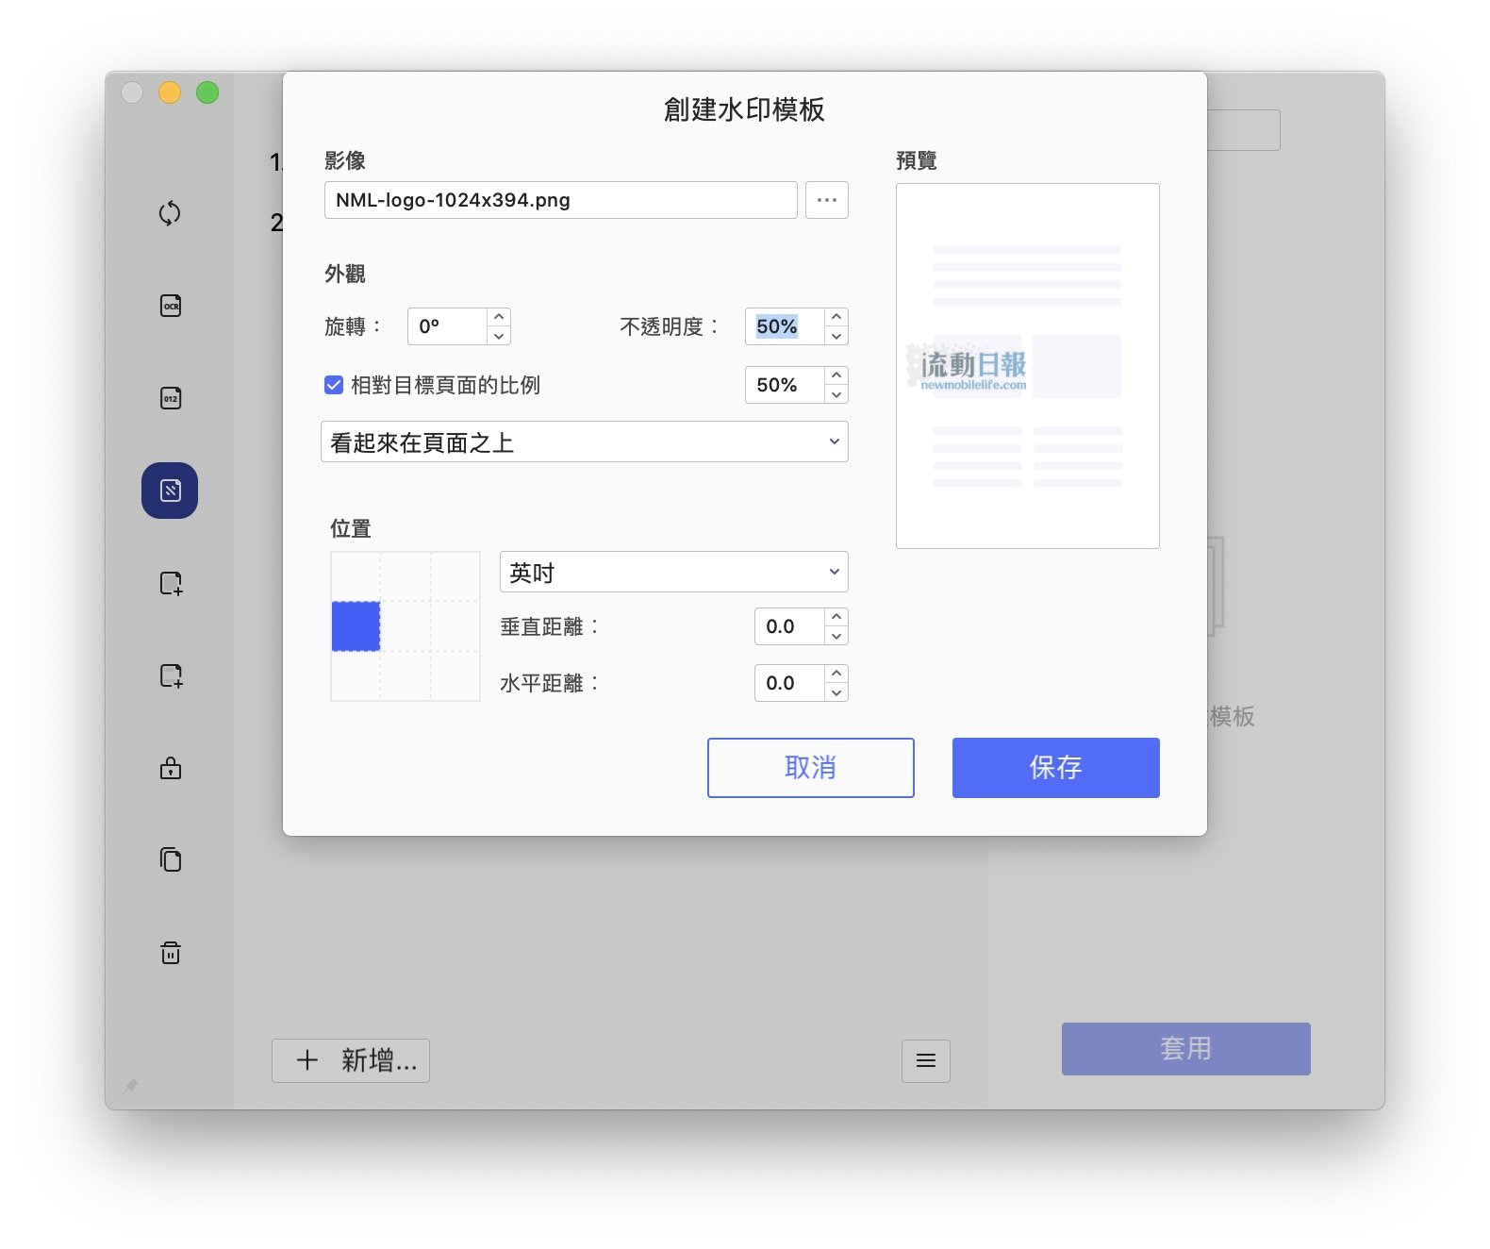
Task: Click the opacity 50% input field
Action: [x=786, y=326]
